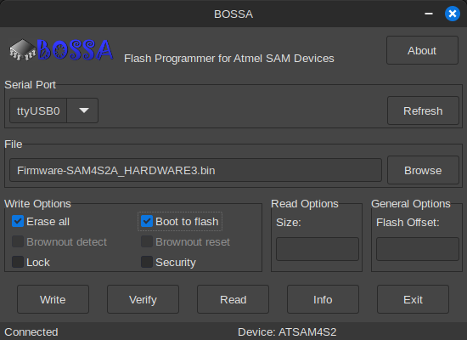Read flash contents to file
Viewport: 467px width, 340px height.
point(233,299)
